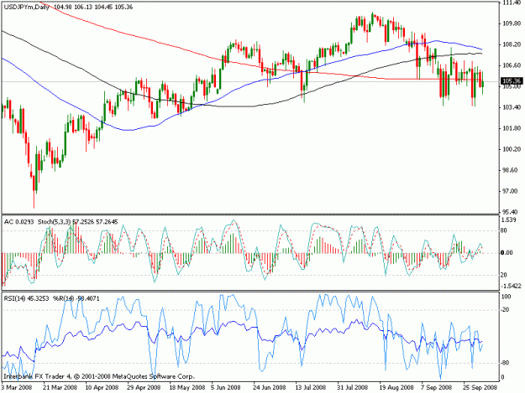525x393 pixels.
Task: Click the 97.00 price scale value
Action: (512, 191)
